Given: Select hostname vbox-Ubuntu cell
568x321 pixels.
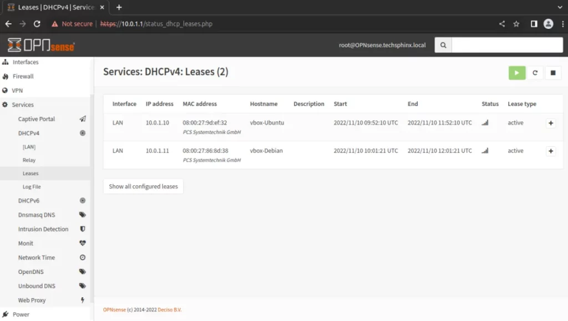Looking at the screenshot, I should pyautogui.click(x=267, y=123).
